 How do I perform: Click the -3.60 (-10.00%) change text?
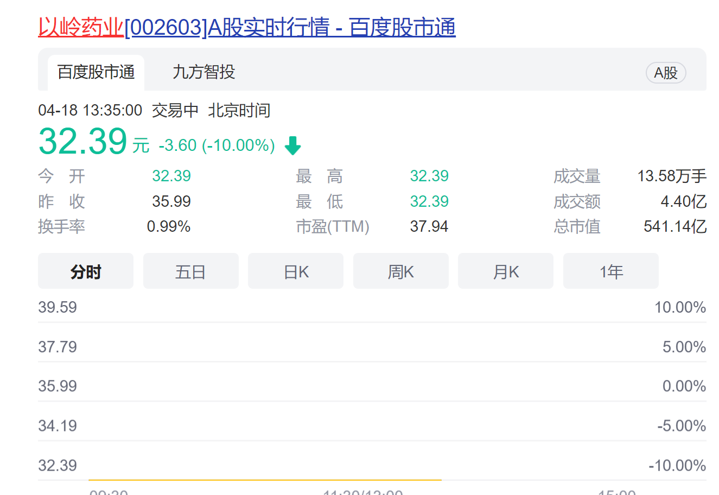[217, 145]
